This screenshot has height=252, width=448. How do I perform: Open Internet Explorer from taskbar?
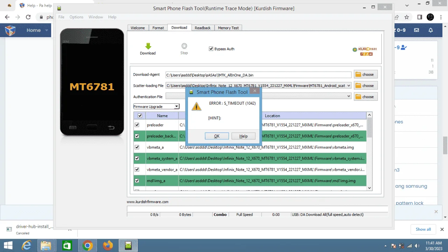coord(27,245)
